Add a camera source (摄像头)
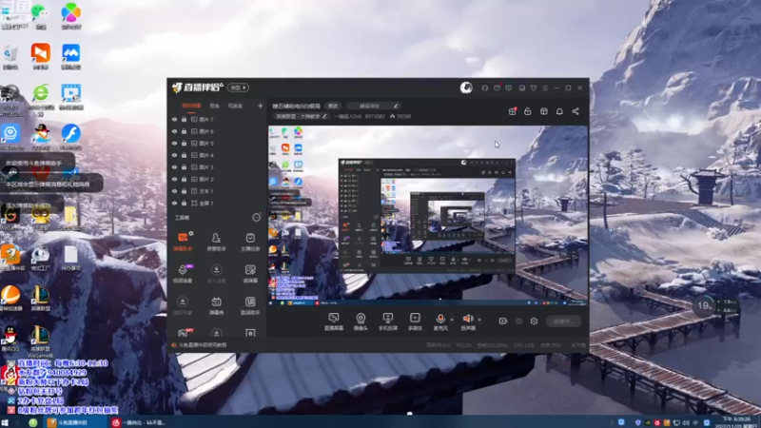Viewport: 761px width, 428px height. [361, 321]
